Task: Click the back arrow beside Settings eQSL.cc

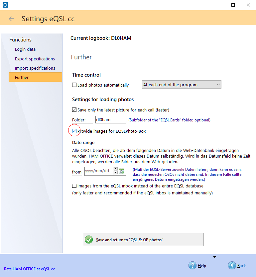Action: pyautogui.click(x=12, y=19)
